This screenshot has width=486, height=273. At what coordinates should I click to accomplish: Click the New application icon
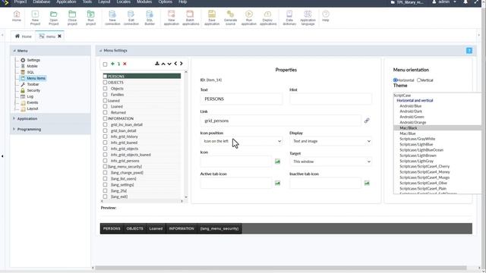click(172, 18)
